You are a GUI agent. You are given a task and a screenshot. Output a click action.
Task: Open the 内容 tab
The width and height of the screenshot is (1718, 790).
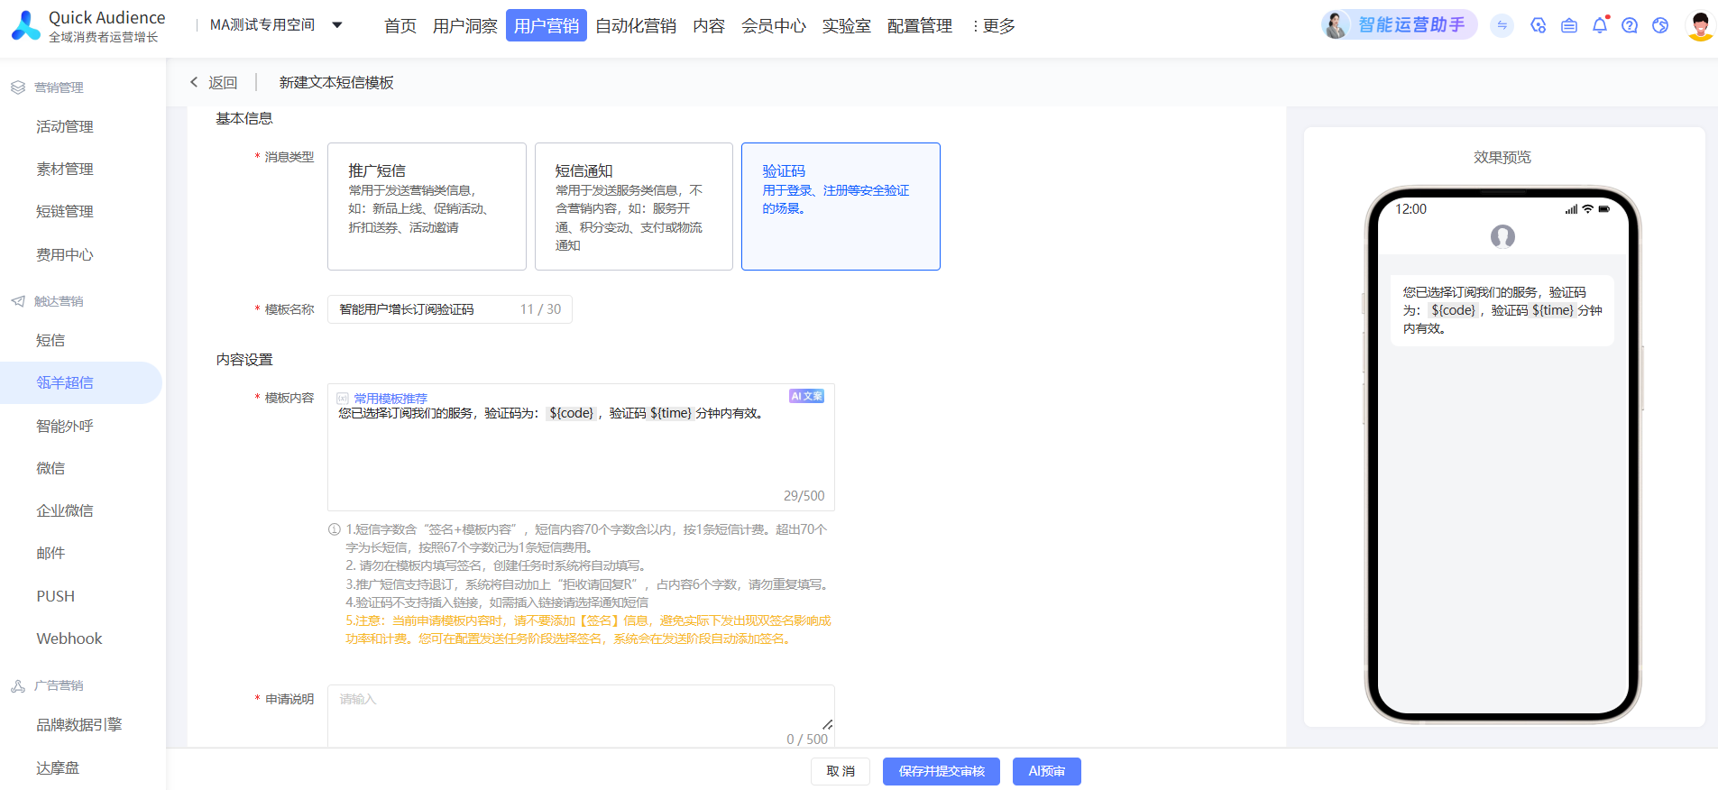coord(709,26)
